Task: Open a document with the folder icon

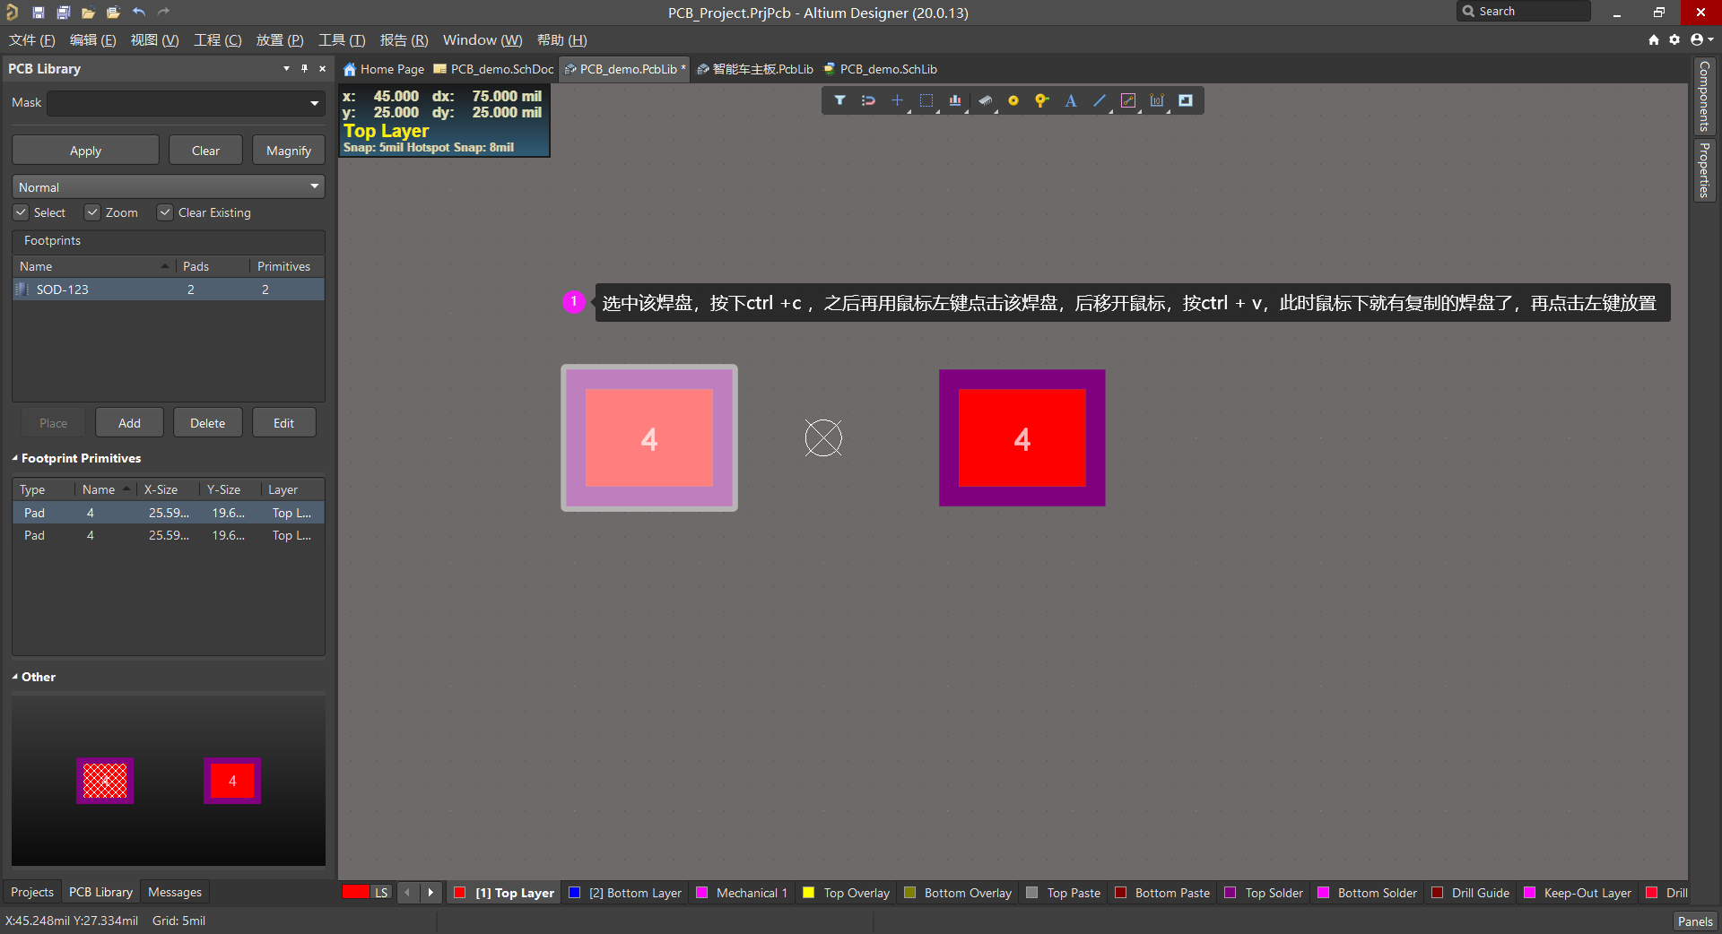Action: 88,13
